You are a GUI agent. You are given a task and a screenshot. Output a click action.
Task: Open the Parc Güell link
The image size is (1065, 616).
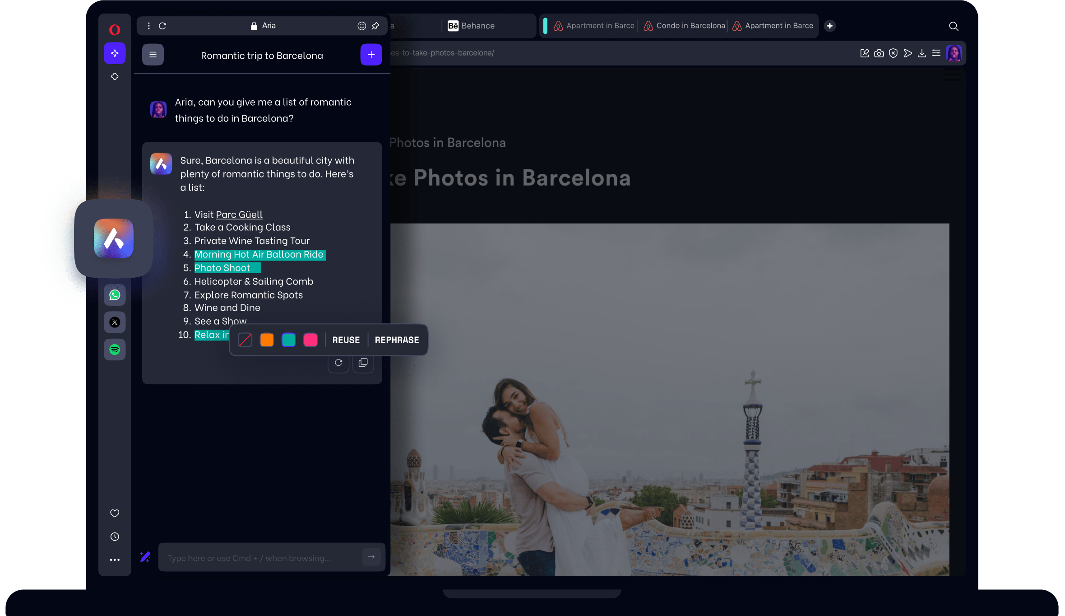click(x=239, y=214)
